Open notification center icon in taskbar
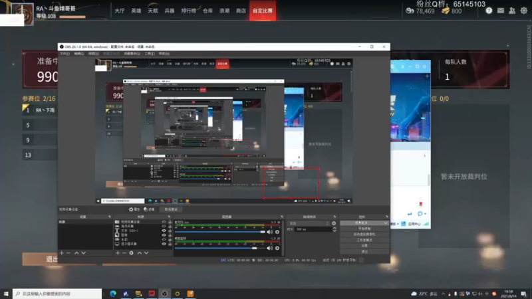The image size is (532, 299). (x=524, y=294)
